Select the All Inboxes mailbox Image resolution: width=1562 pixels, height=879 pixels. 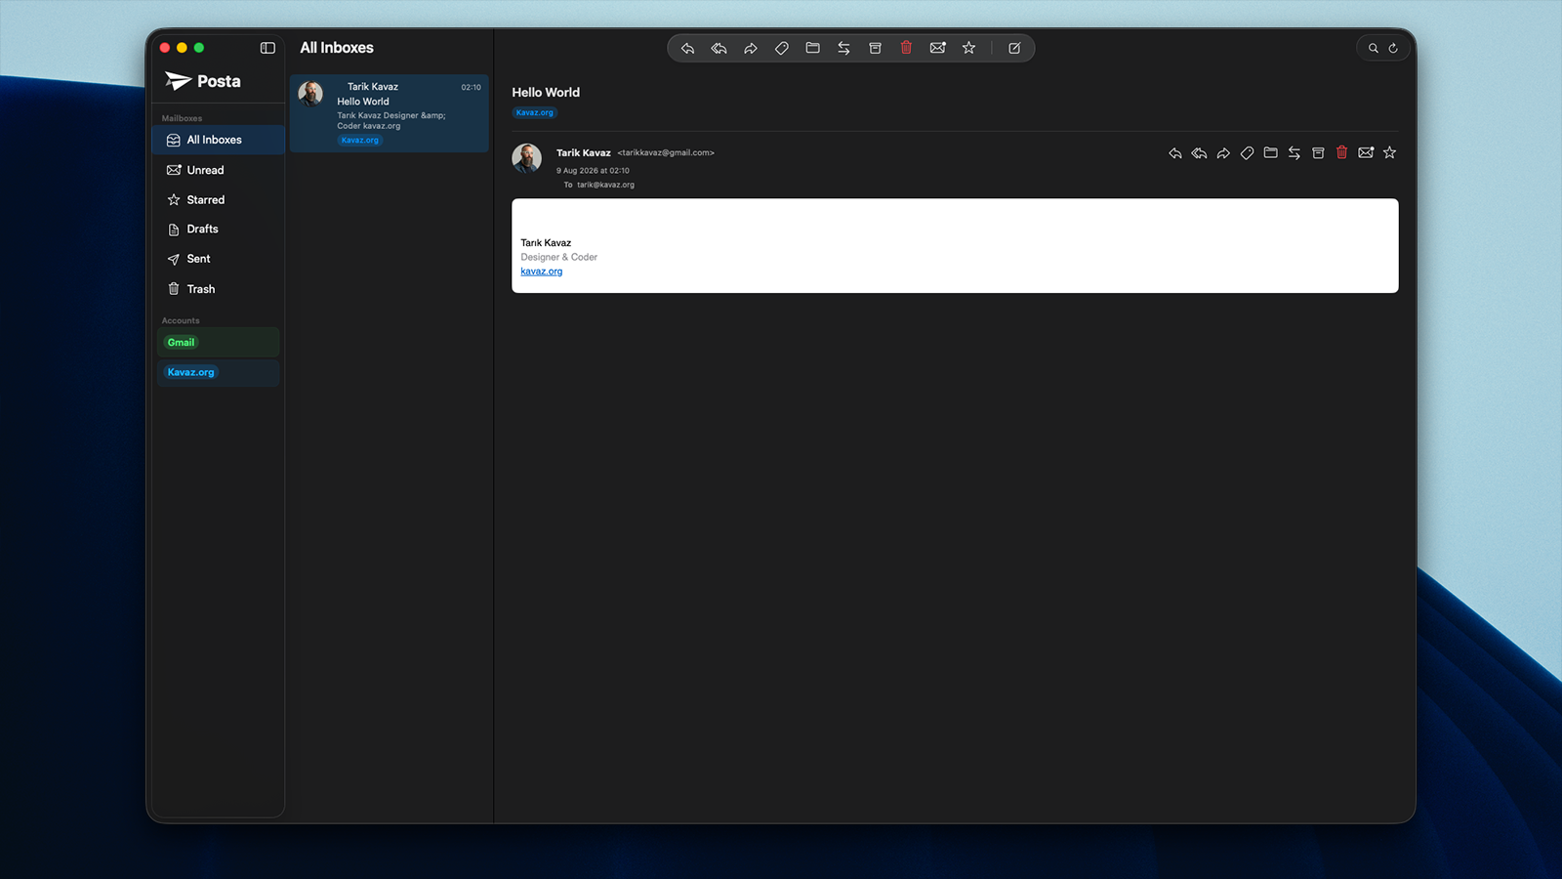pos(219,140)
